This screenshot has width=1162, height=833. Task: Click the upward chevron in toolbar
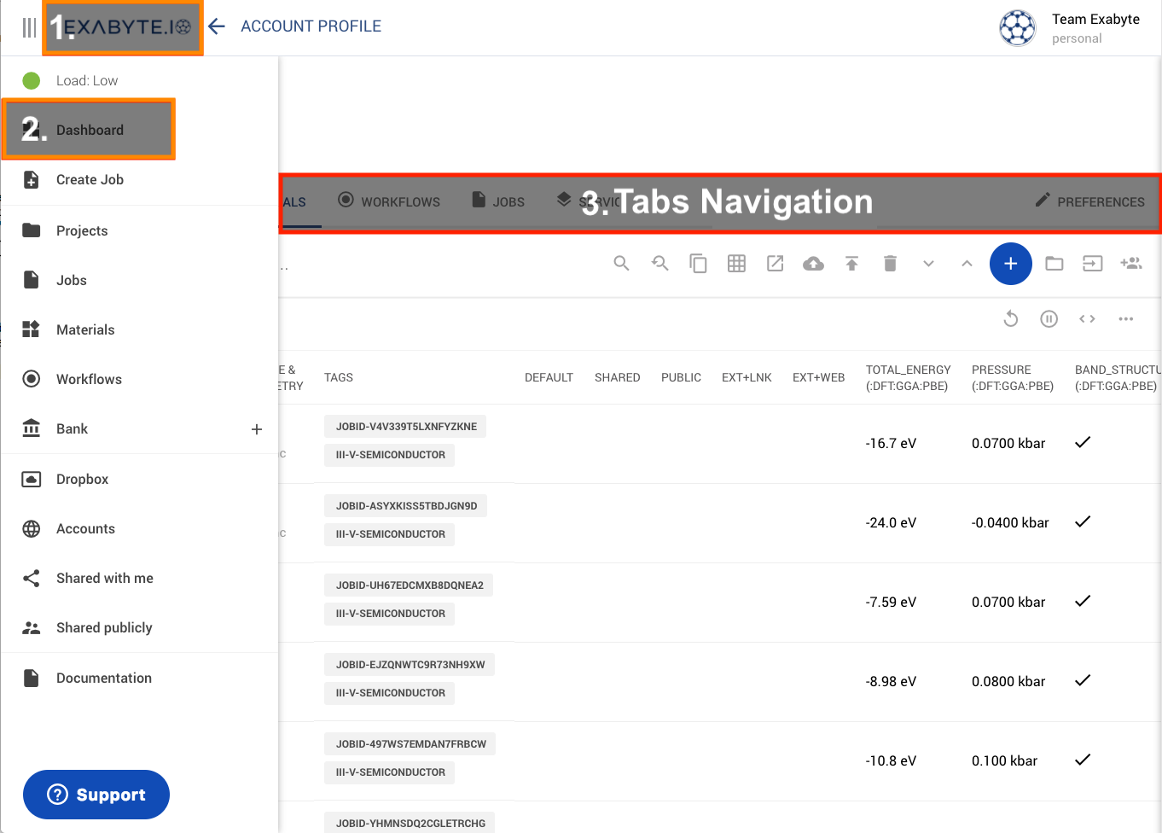(967, 264)
